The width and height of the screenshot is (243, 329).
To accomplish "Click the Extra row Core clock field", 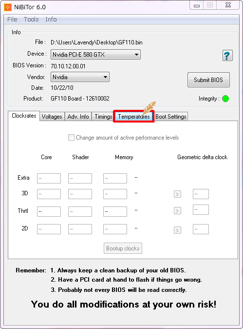I will click(x=49, y=178).
